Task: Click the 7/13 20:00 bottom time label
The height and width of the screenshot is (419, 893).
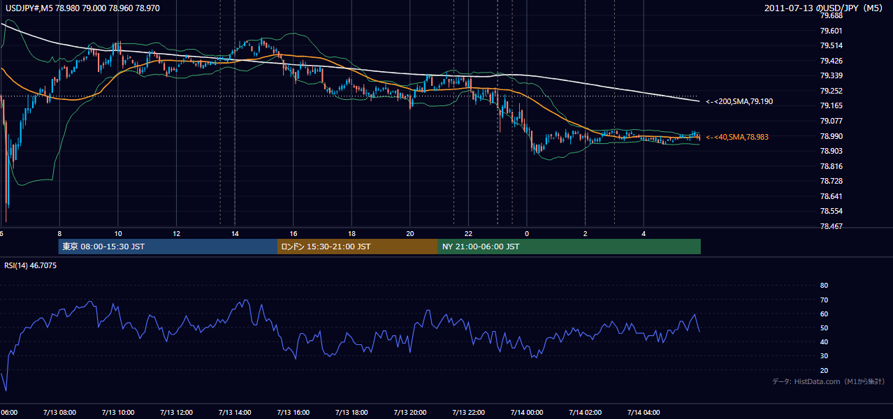Action: (x=410, y=413)
